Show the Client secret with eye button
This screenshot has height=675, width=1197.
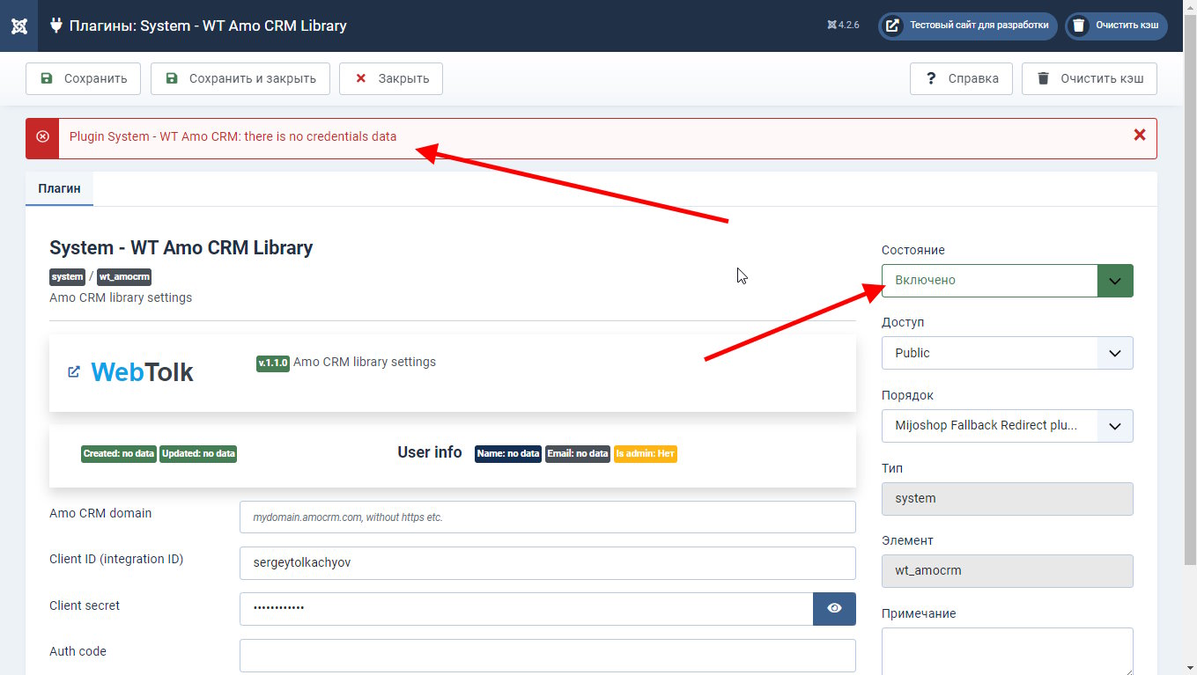[x=834, y=608]
